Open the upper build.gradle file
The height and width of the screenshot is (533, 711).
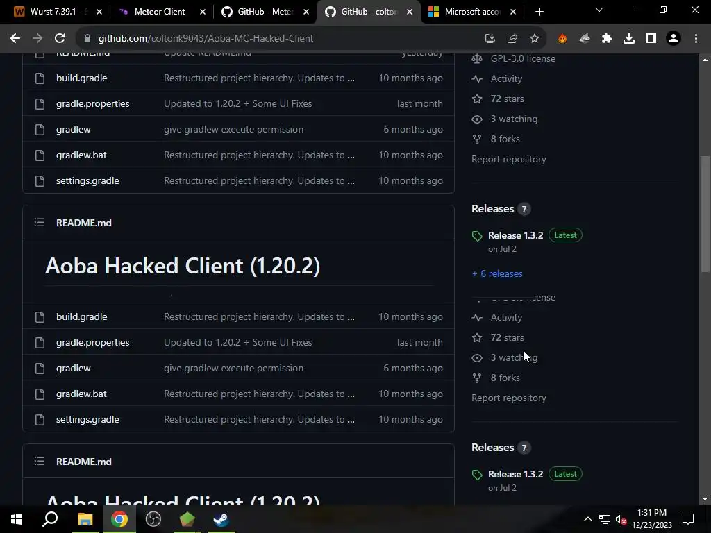tap(82, 78)
